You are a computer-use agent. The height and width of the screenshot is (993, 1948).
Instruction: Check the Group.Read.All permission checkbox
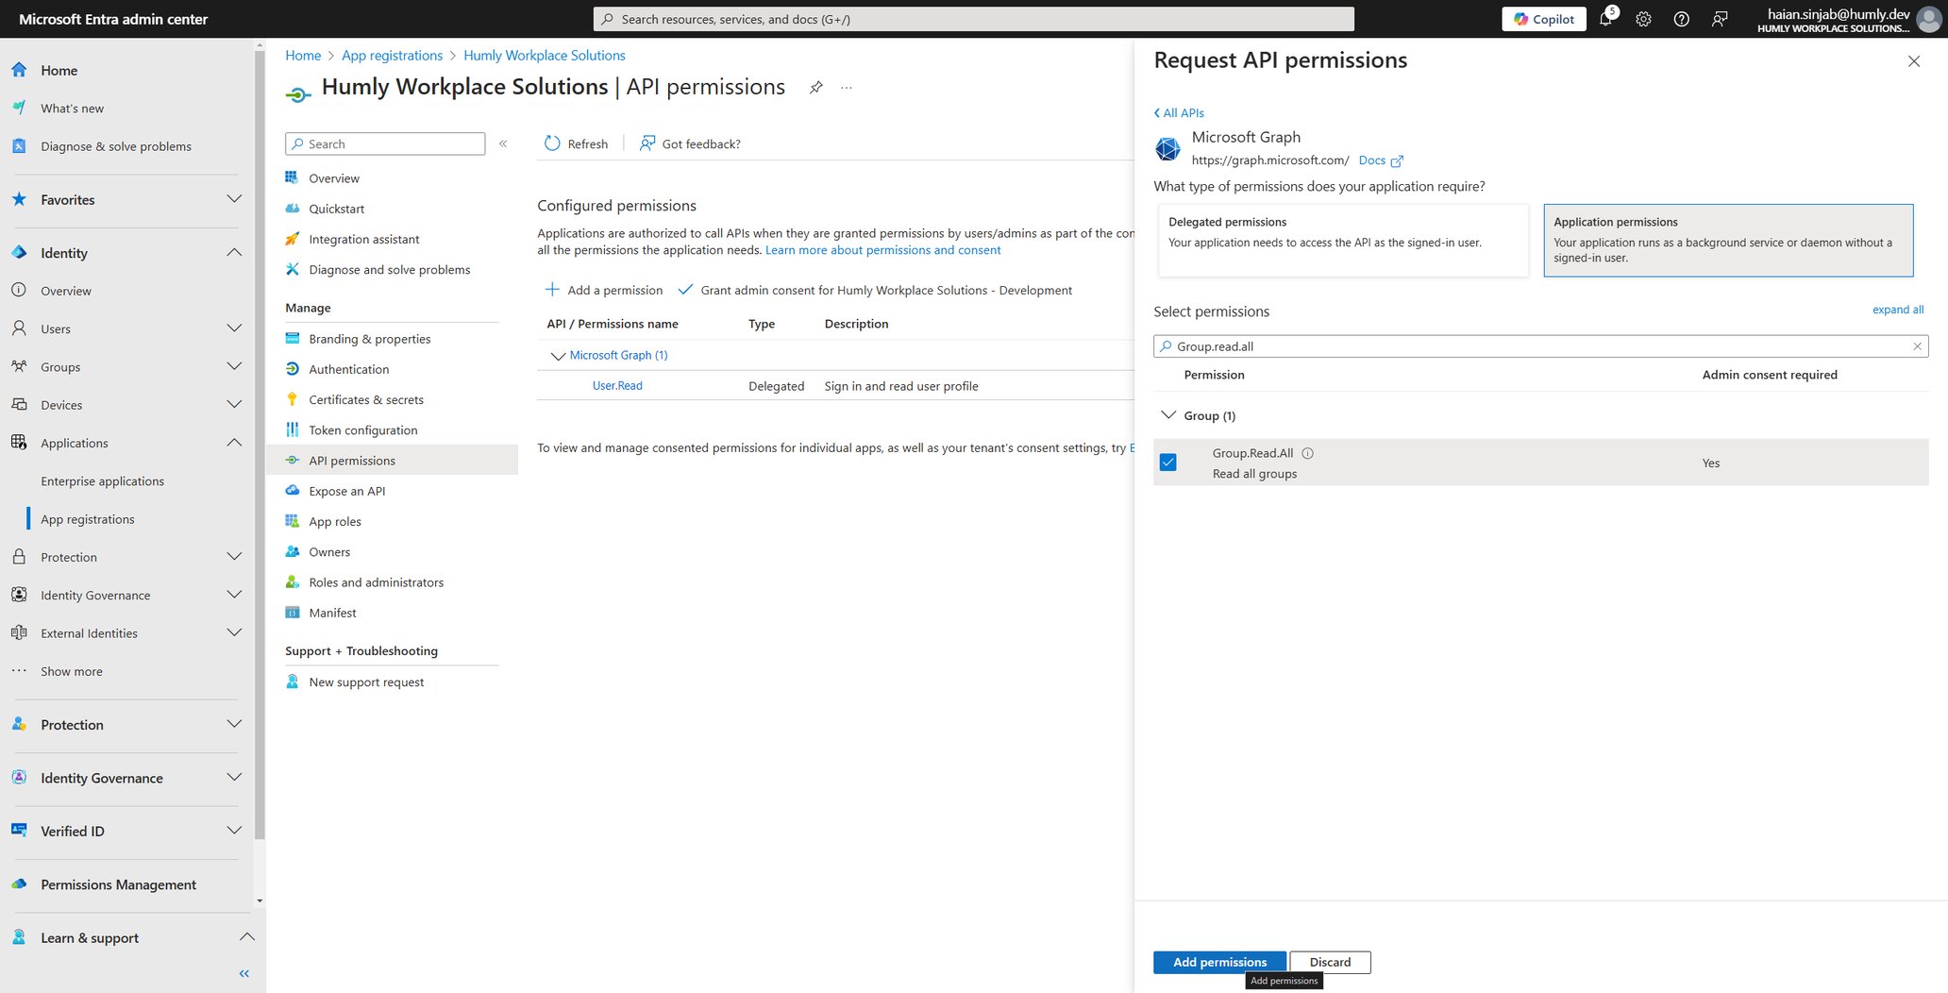[1168, 462]
